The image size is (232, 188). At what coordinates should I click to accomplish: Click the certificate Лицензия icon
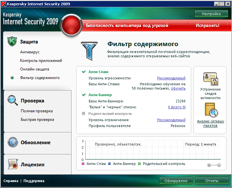tap(13, 164)
